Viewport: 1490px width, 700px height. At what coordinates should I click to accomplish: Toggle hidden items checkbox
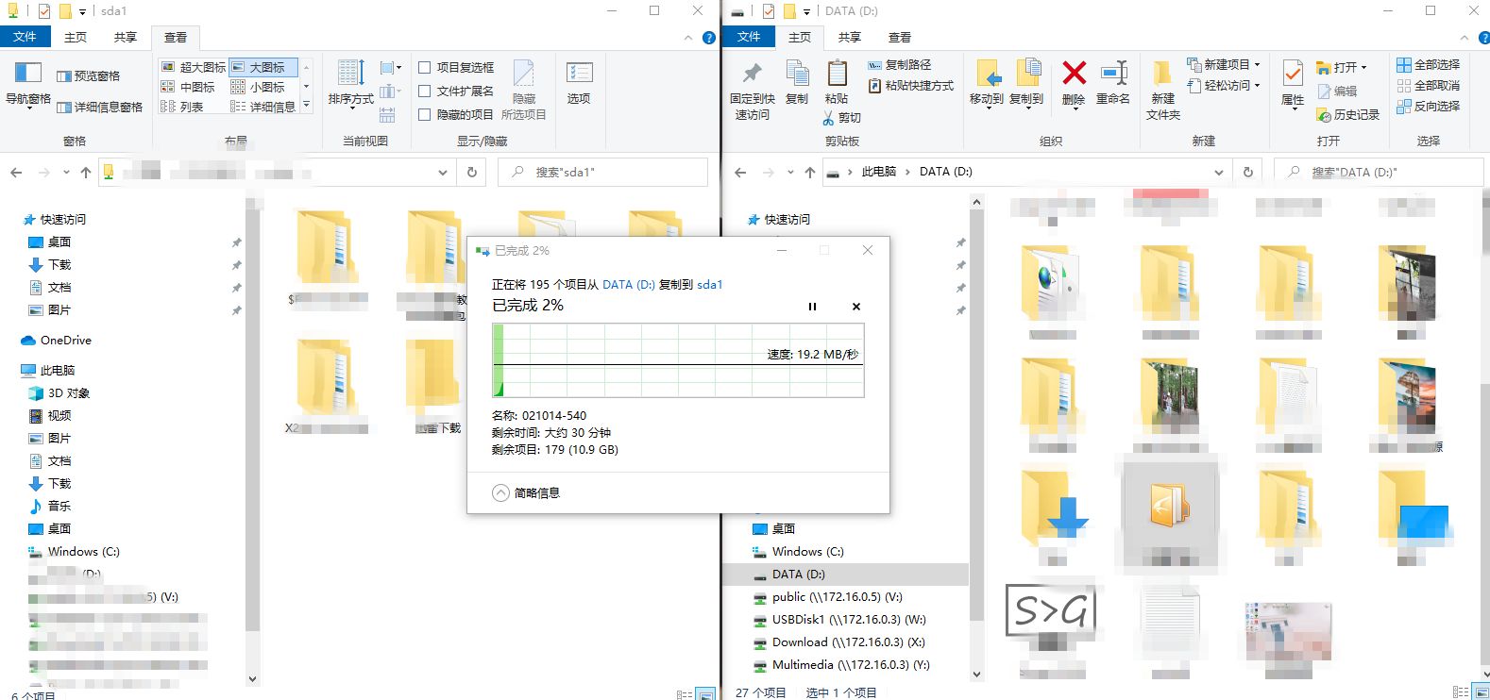click(425, 115)
